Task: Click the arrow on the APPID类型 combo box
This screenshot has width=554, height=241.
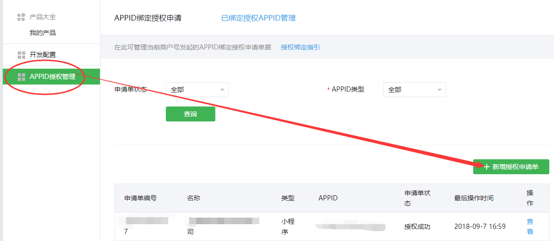Action: coord(440,90)
